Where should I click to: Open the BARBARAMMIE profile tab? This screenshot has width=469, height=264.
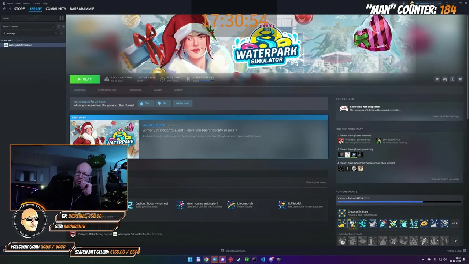pos(82,9)
